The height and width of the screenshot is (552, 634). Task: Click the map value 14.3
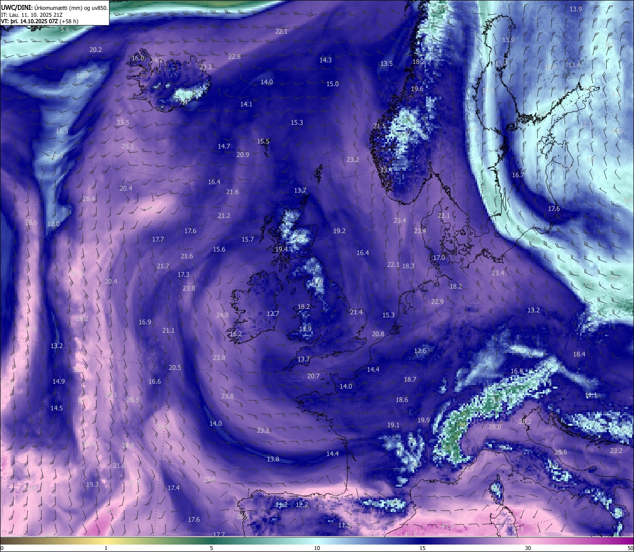[325, 60]
